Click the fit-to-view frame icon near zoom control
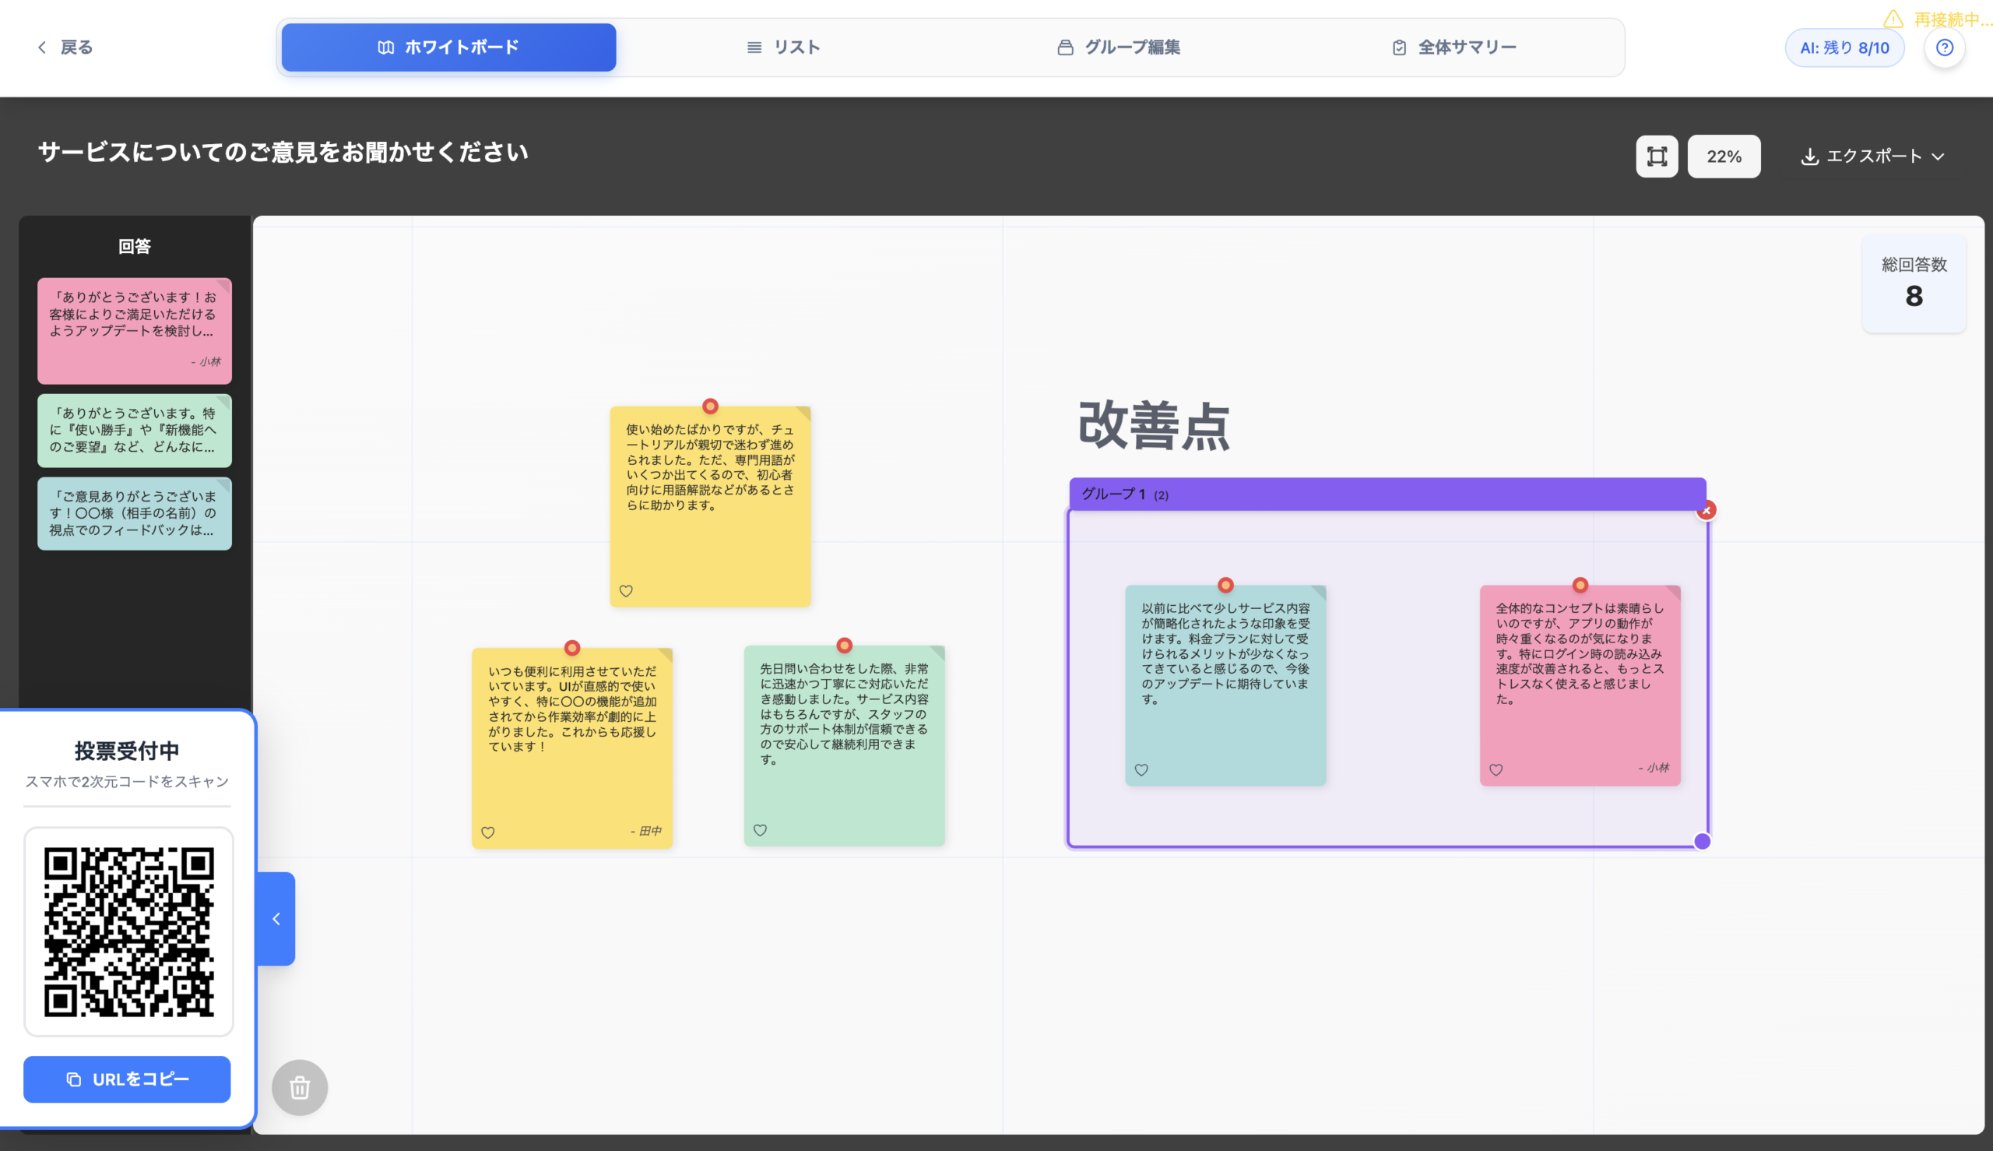The height and width of the screenshot is (1151, 1993). [x=1657, y=156]
